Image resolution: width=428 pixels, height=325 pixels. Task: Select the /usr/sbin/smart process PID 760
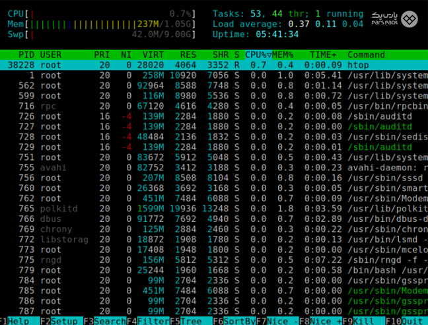(214, 188)
